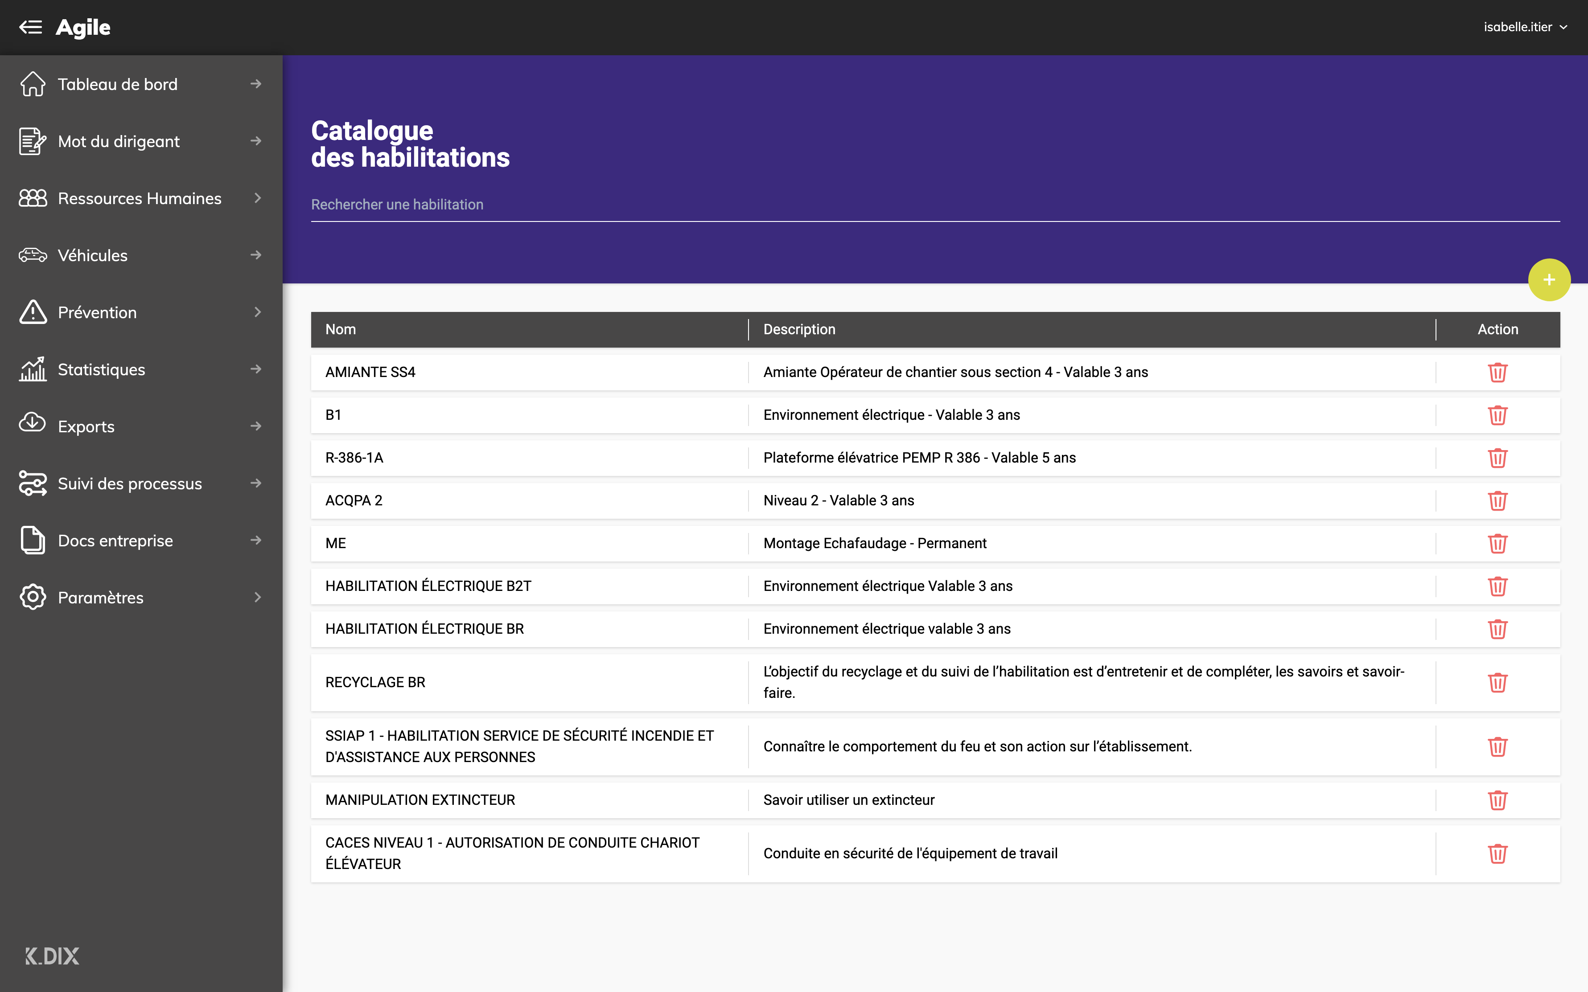
Task: Click the Ressources Humaines people icon
Action: tap(33, 198)
